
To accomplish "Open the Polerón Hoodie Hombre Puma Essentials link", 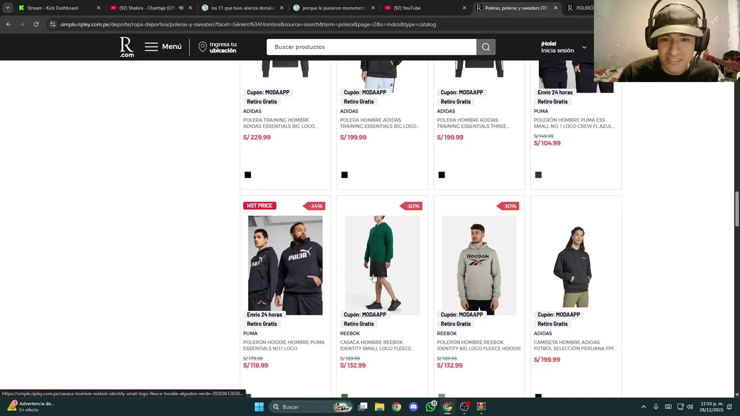I will (x=284, y=346).
